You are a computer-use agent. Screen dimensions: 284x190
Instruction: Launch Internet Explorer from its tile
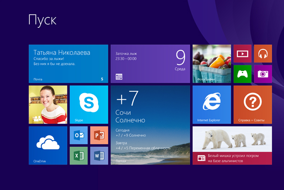211,104
